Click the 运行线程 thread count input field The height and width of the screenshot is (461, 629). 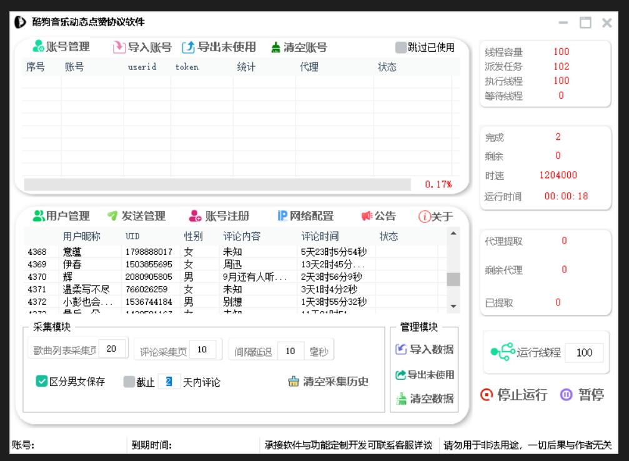click(584, 353)
